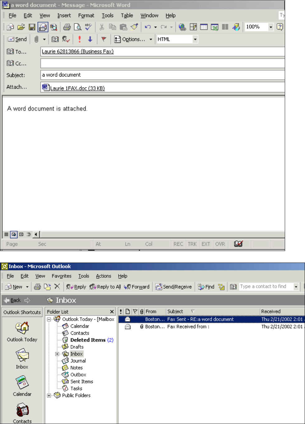The height and width of the screenshot is (424, 305).
Task: Set low importance with the blue down arrow
Action: pos(90,39)
